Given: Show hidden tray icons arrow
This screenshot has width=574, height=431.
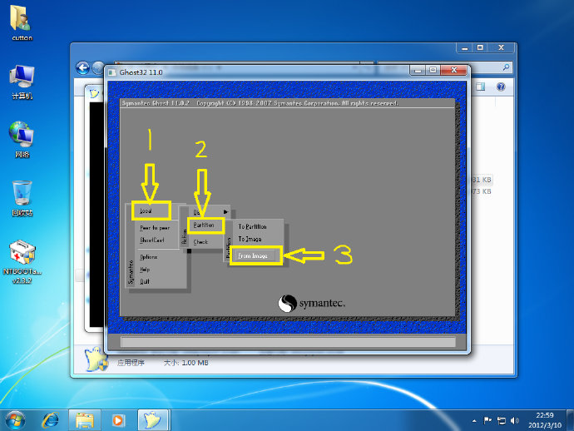Looking at the screenshot, I should coord(474,421).
